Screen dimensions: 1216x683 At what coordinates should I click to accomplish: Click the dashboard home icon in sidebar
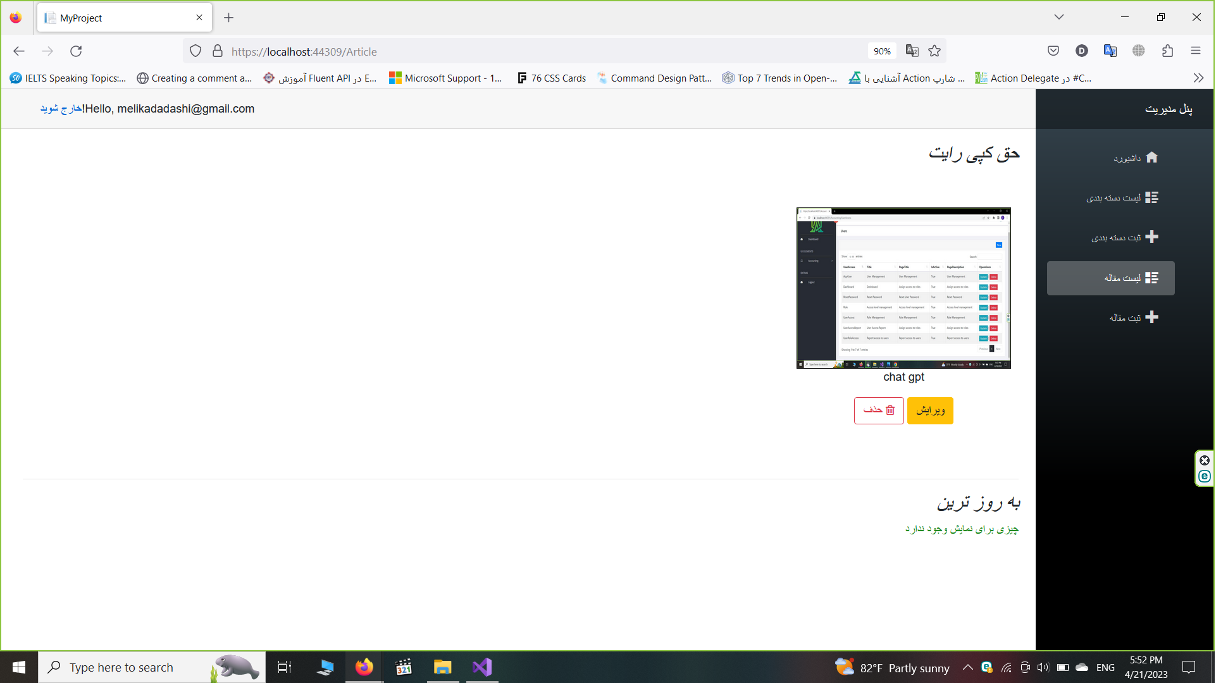coord(1153,157)
